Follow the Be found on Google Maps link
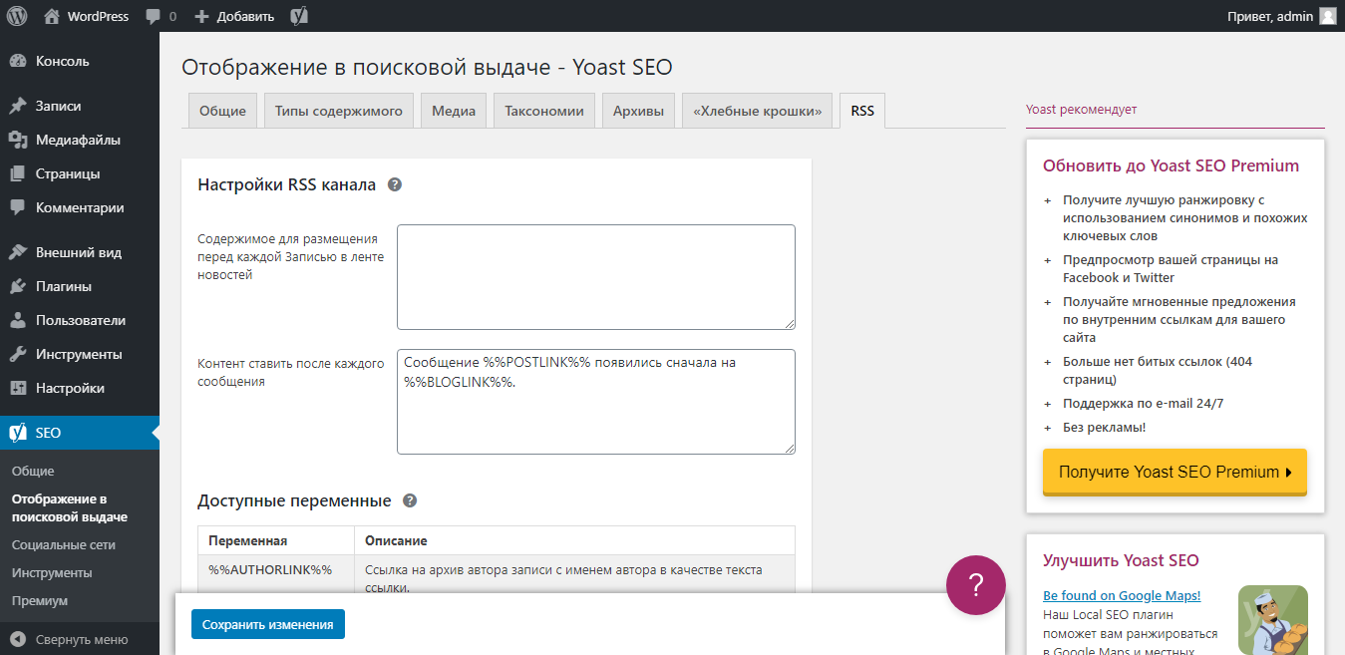 click(x=1121, y=595)
